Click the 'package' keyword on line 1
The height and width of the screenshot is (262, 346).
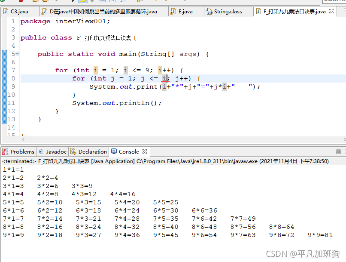[x=35, y=22]
